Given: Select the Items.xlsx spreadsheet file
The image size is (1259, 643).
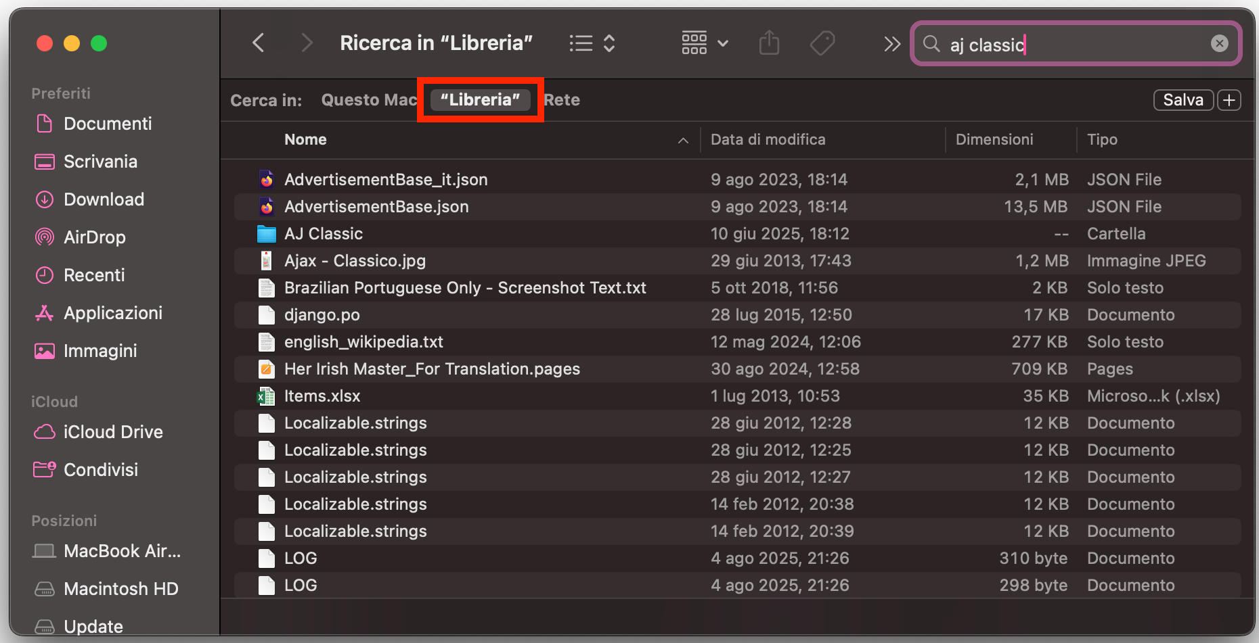Looking at the screenshot, I should click(322, 396).
